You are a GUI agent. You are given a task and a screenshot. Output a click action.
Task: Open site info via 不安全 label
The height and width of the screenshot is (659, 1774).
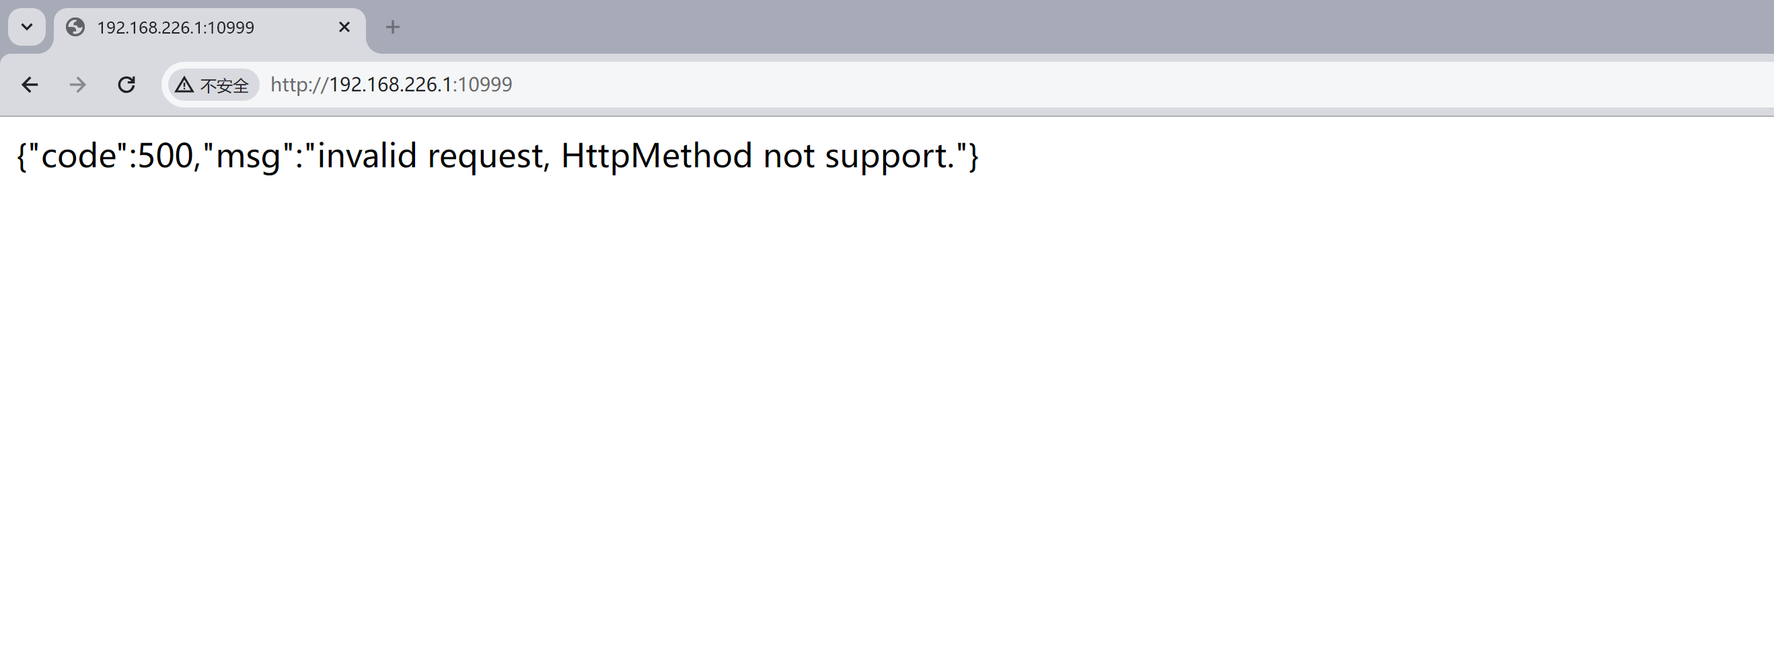click(224, 85)
